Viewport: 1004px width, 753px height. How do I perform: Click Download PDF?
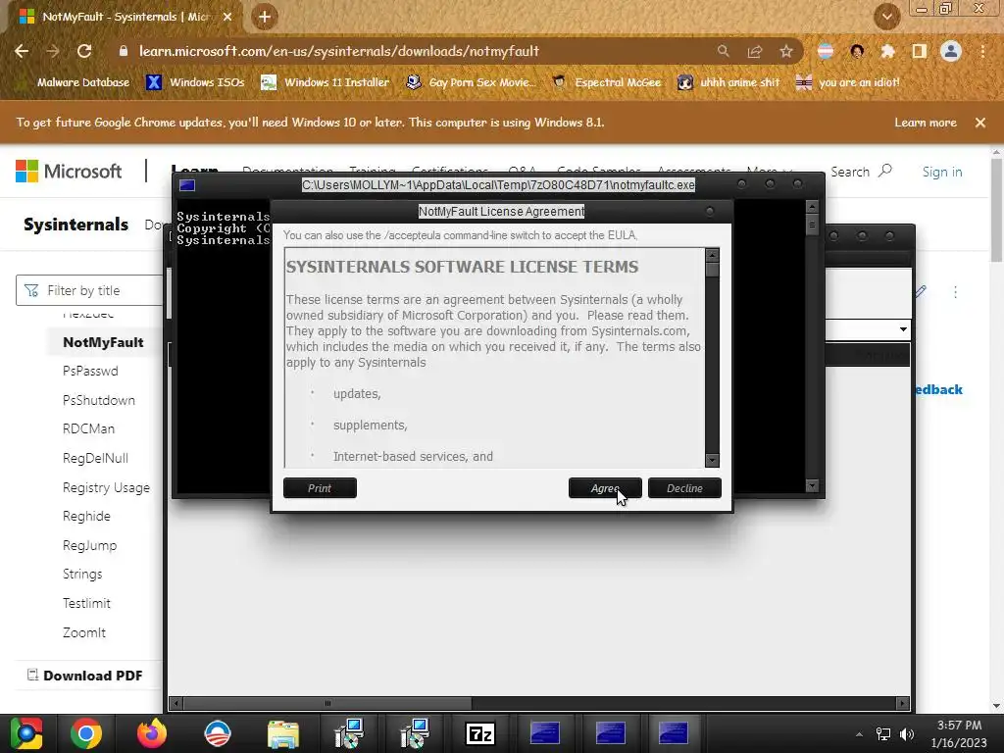[x=84, y=676]
